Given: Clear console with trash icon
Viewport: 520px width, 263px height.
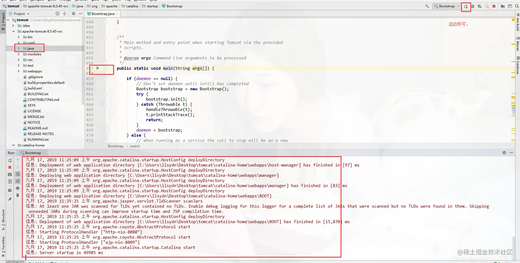Looking at the screenshot, I should click(18, 195).
